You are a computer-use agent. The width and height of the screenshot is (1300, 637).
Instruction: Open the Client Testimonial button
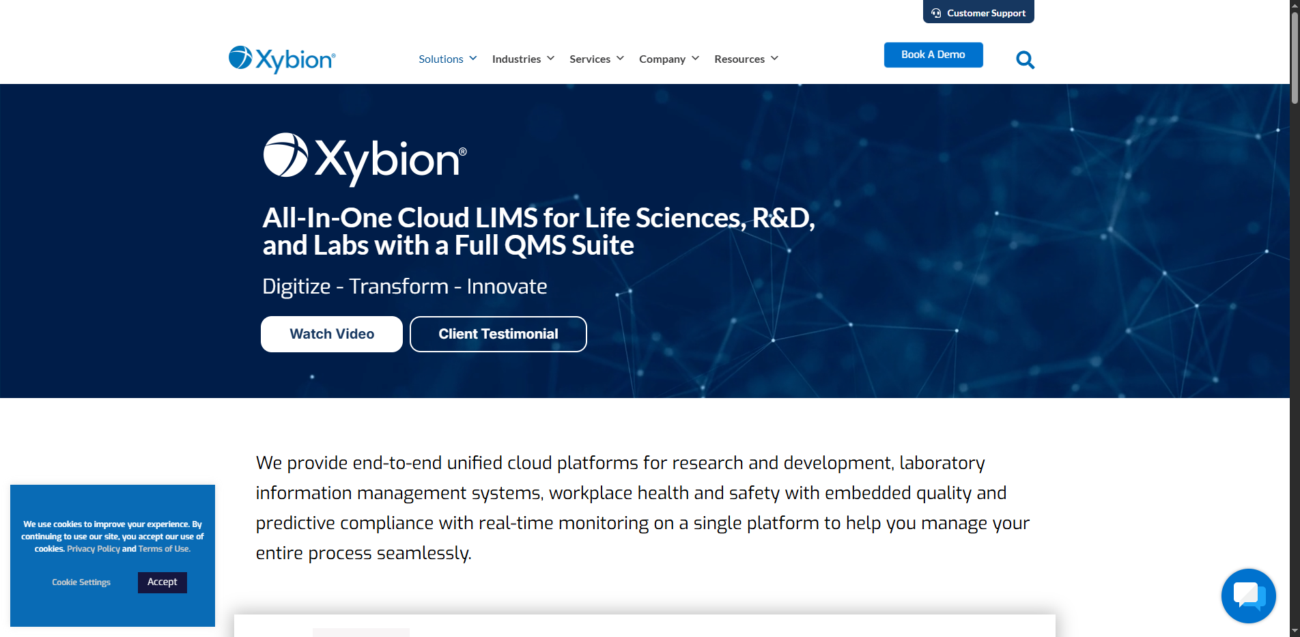(498, 334)
